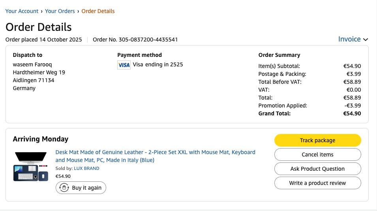This screenshot has width=377, height=211.
Task: Navigate to Your Orders breadcrumb
Action: [60, 11]
